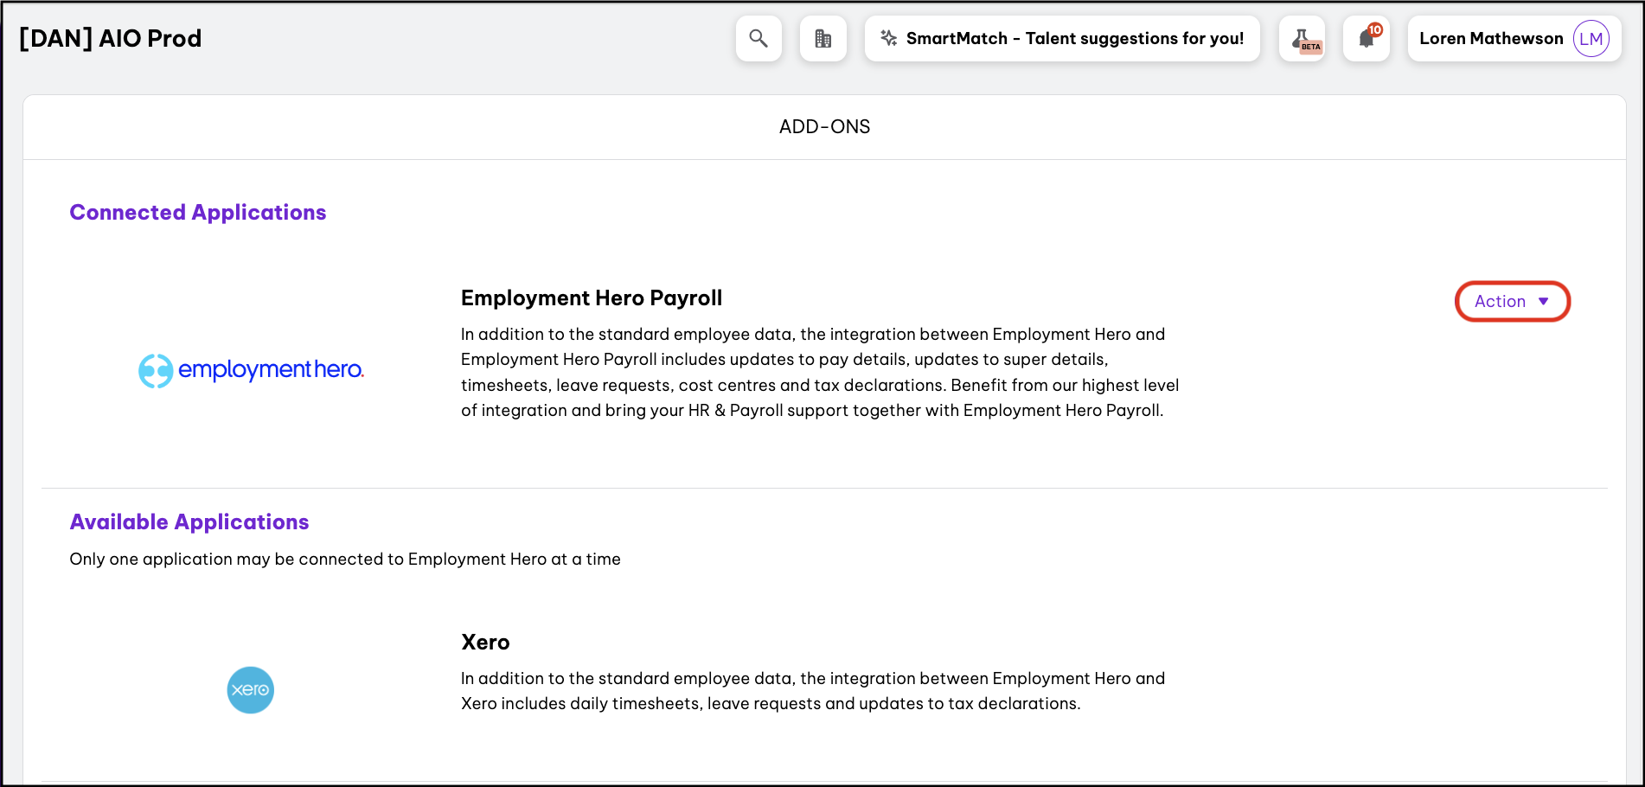Click the sparkle icon beside SmartMatch

pyautogui.click(x=888, y=38)
